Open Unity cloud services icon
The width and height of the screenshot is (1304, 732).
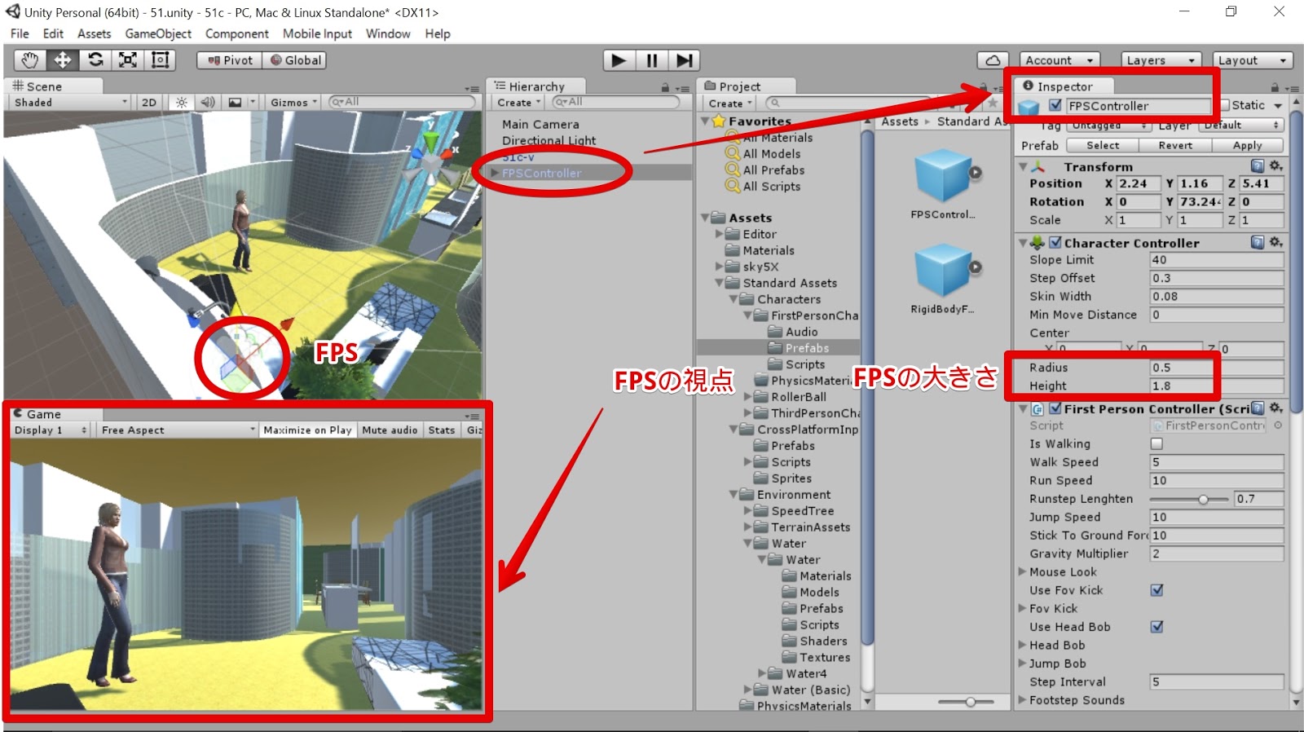993,60
